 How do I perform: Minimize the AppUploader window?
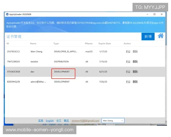147,14
